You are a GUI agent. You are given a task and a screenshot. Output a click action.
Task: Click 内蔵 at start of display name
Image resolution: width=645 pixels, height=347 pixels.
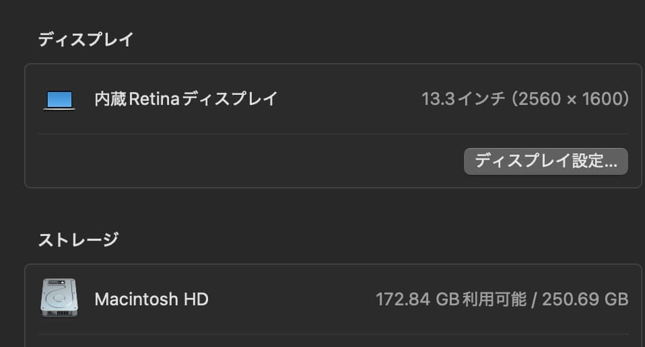[110, 100]
